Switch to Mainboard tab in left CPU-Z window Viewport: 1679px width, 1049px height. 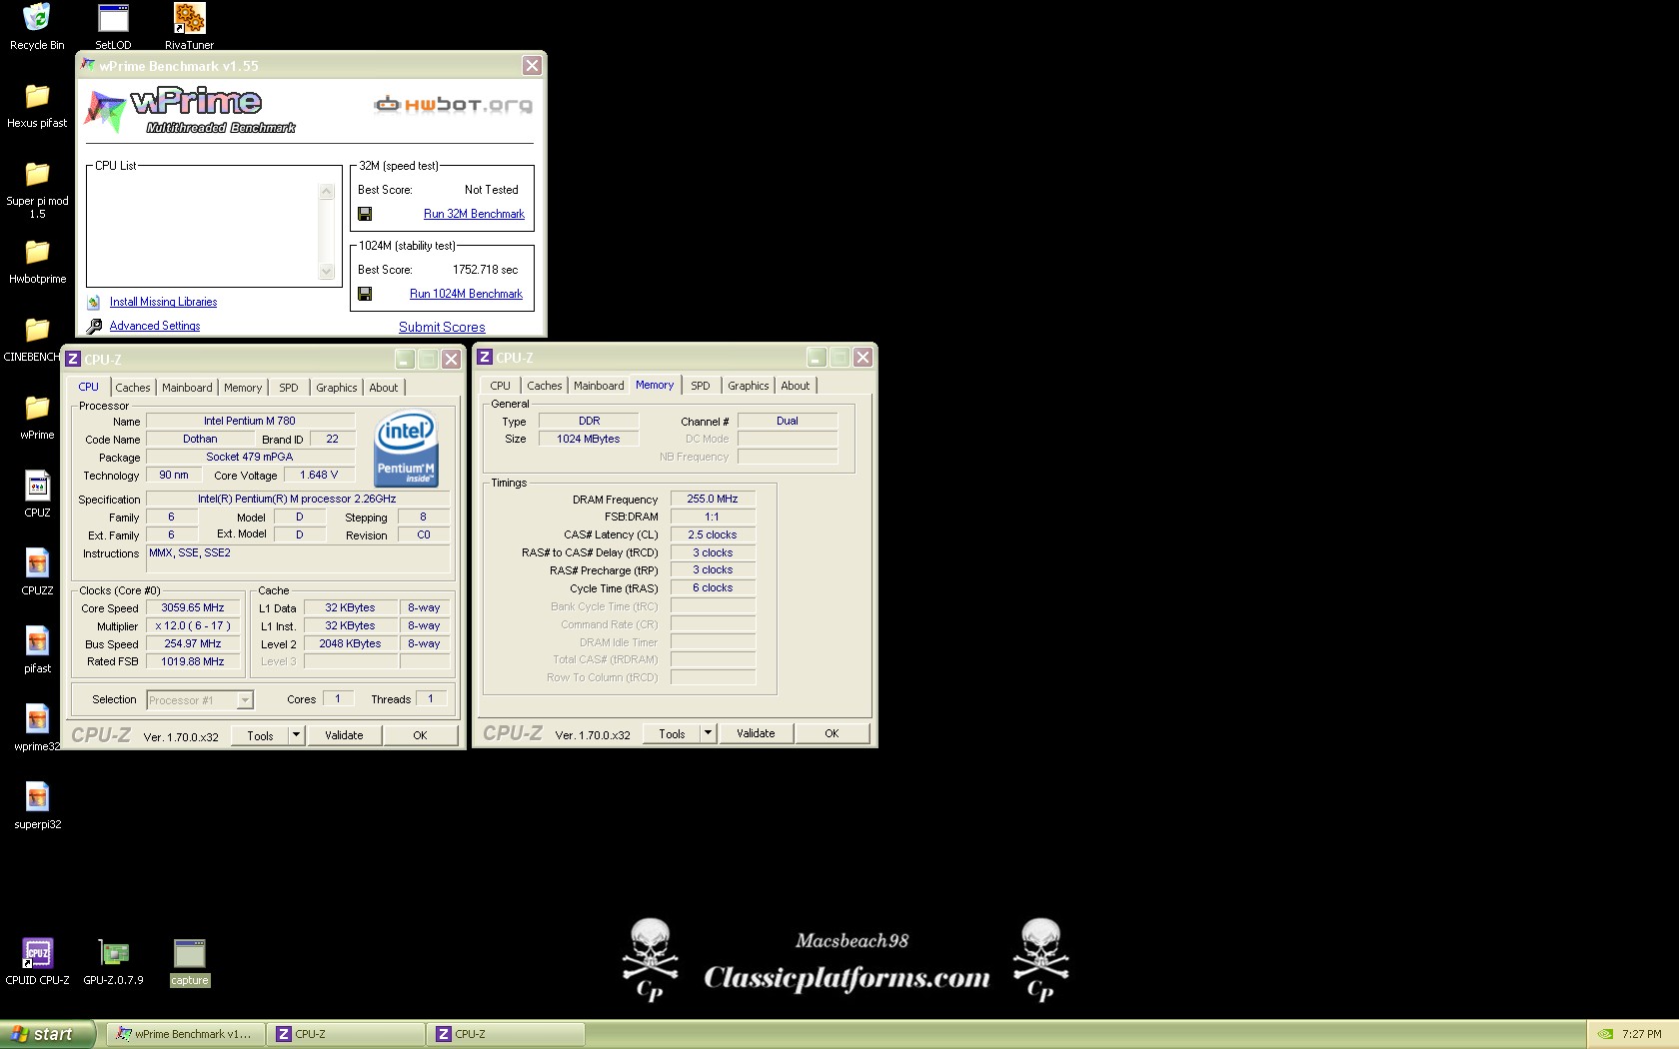[187, 388]
